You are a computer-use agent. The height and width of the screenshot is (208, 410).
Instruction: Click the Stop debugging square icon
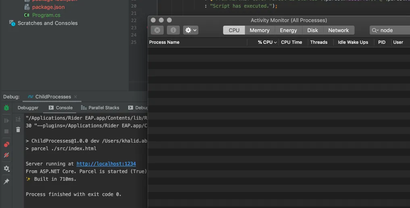6,131
